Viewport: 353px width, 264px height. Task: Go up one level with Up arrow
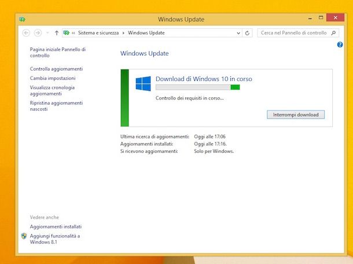coord(57,33)
